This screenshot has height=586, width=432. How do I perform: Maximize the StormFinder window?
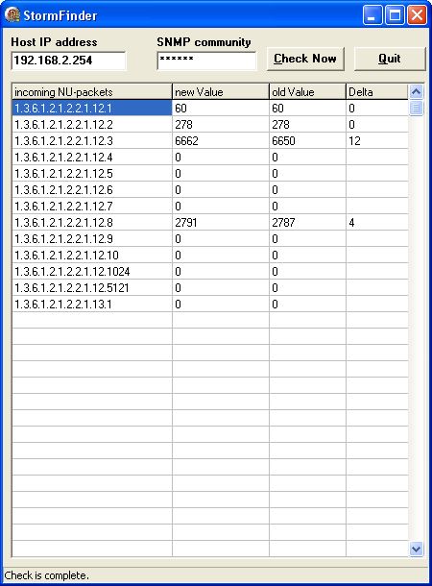tap(395, 15)
